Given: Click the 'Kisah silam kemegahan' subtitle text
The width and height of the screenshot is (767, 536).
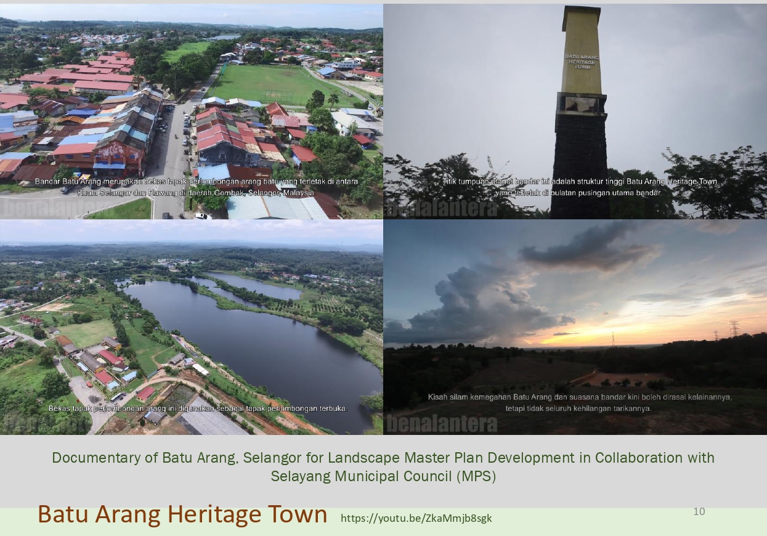Looking at the screenshot, I should click(579, 402).
